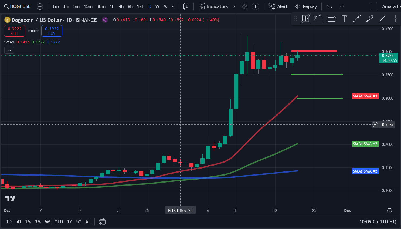The image size is (401, 229).
Task: Open the candlestick chart type selector
Action: click(186, 6)
